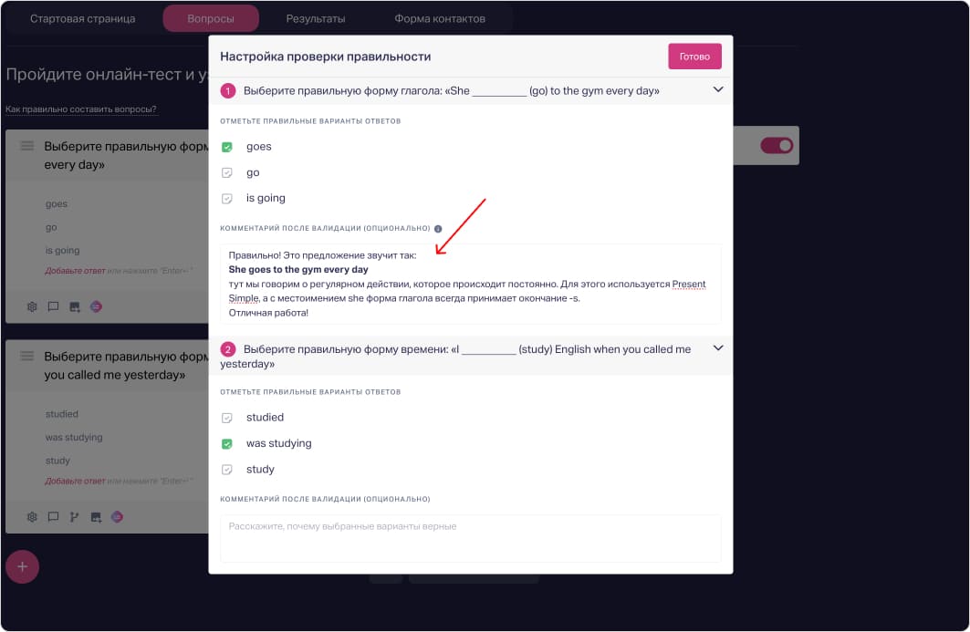Switch to "Стартовая страница" tab
The image size is (970, 632).
click(82, 18)
